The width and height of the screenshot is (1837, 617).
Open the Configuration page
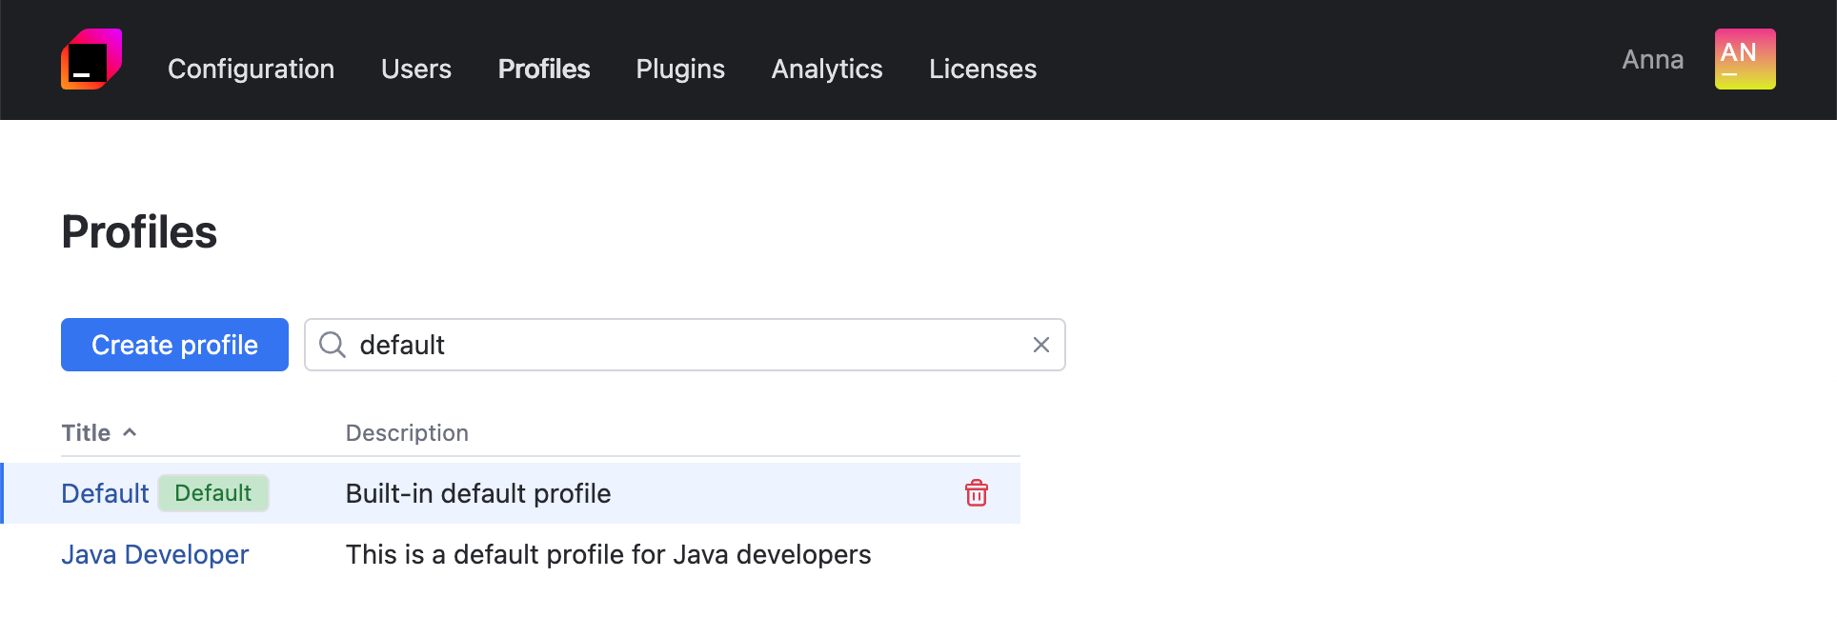click(251, 69)
